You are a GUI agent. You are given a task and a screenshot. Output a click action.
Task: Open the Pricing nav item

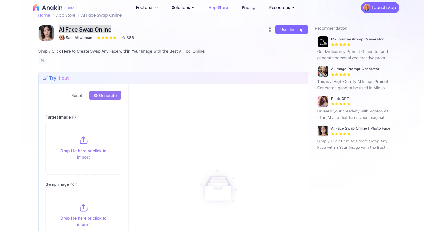(x=249, y=8)
